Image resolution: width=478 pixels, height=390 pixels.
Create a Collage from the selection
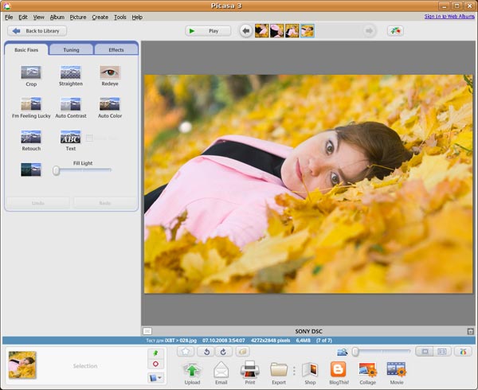coord(367,369)
